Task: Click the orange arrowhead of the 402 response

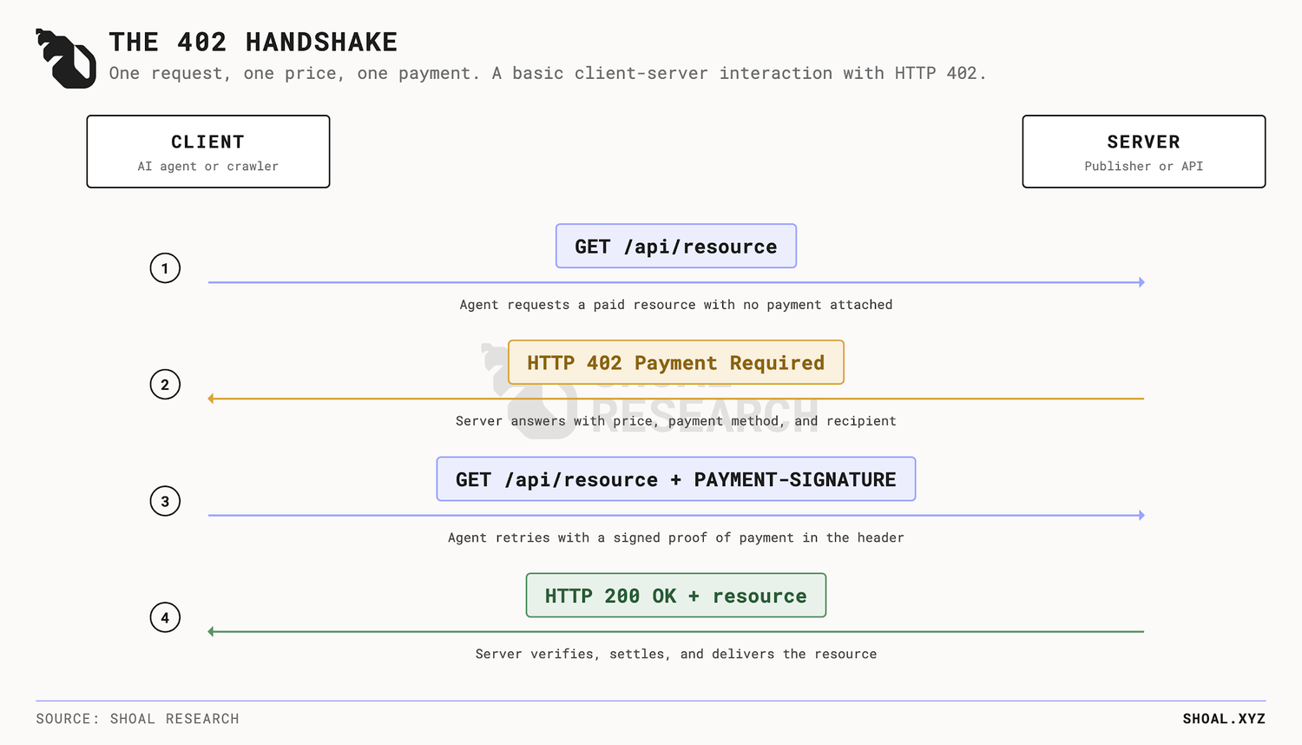Action: coord(211,399)
